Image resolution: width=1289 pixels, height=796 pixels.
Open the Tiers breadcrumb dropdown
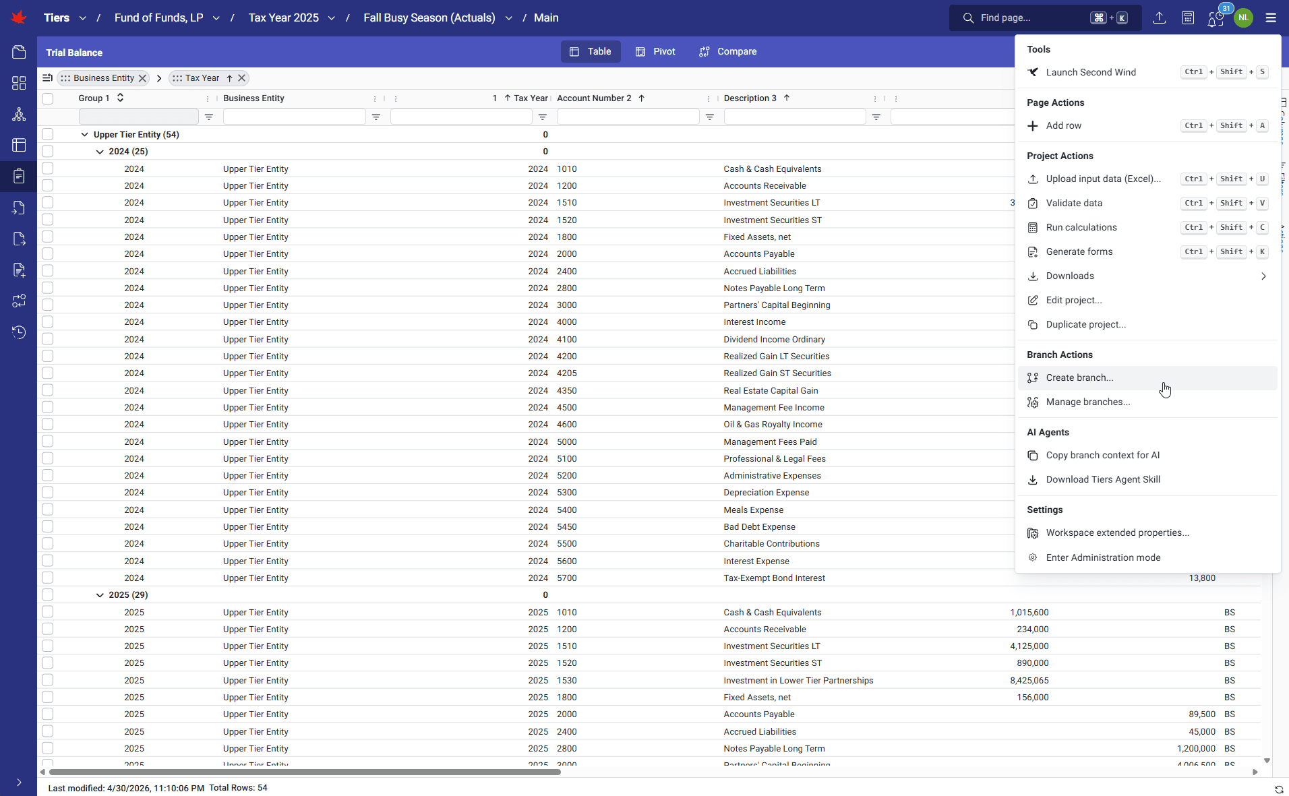(82, 18)
